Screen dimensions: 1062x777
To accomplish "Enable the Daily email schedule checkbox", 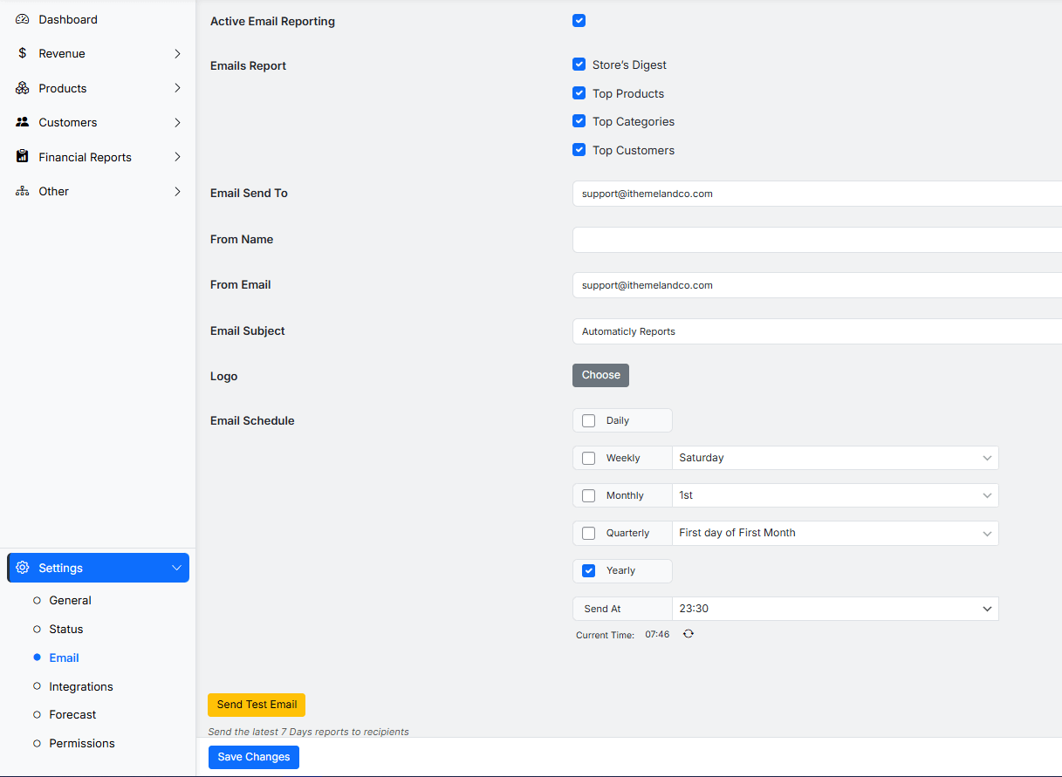I will tap(589, 420).
